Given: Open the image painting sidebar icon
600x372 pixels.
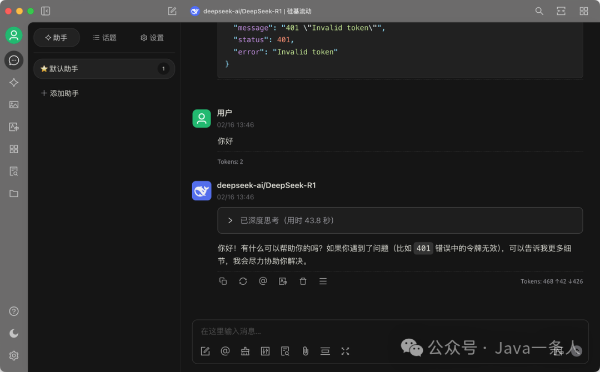Looking at the screenshot, I should [14, 105].
